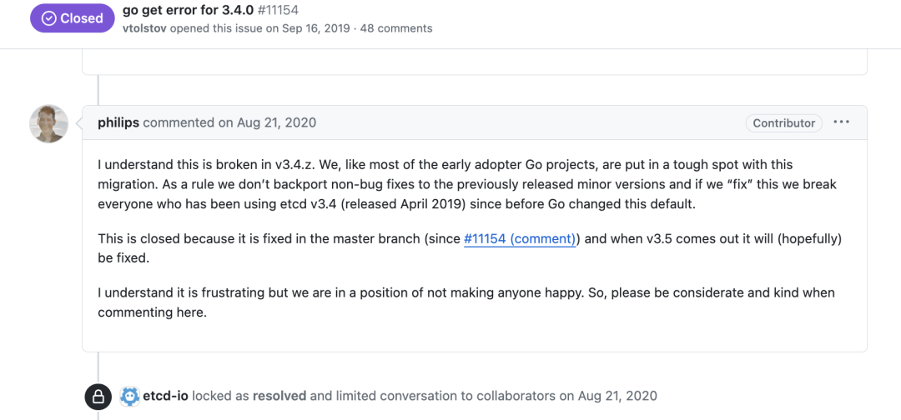
Task: Click the check-circle icon in Closed badge
Action: [x=48, y=18]
